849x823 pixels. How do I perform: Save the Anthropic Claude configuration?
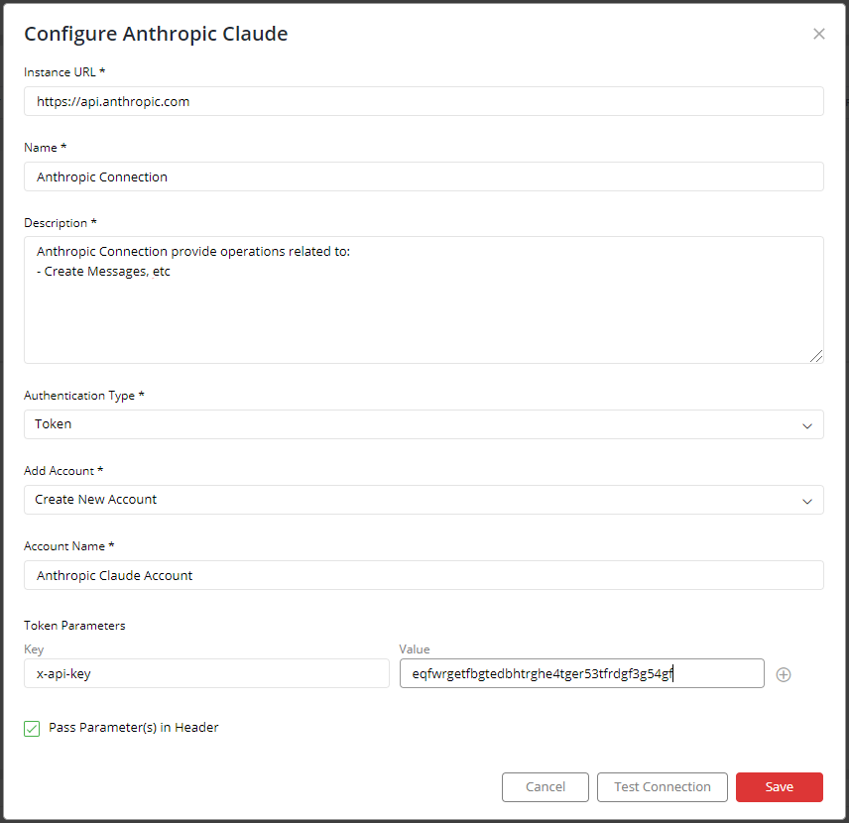[779, 786]
